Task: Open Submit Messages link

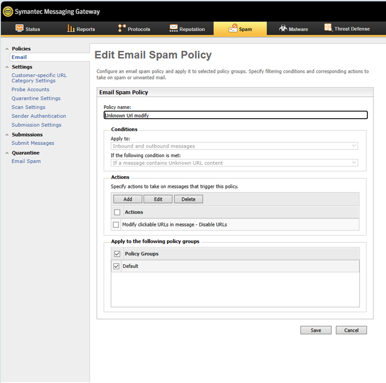Action: point(33,143)
